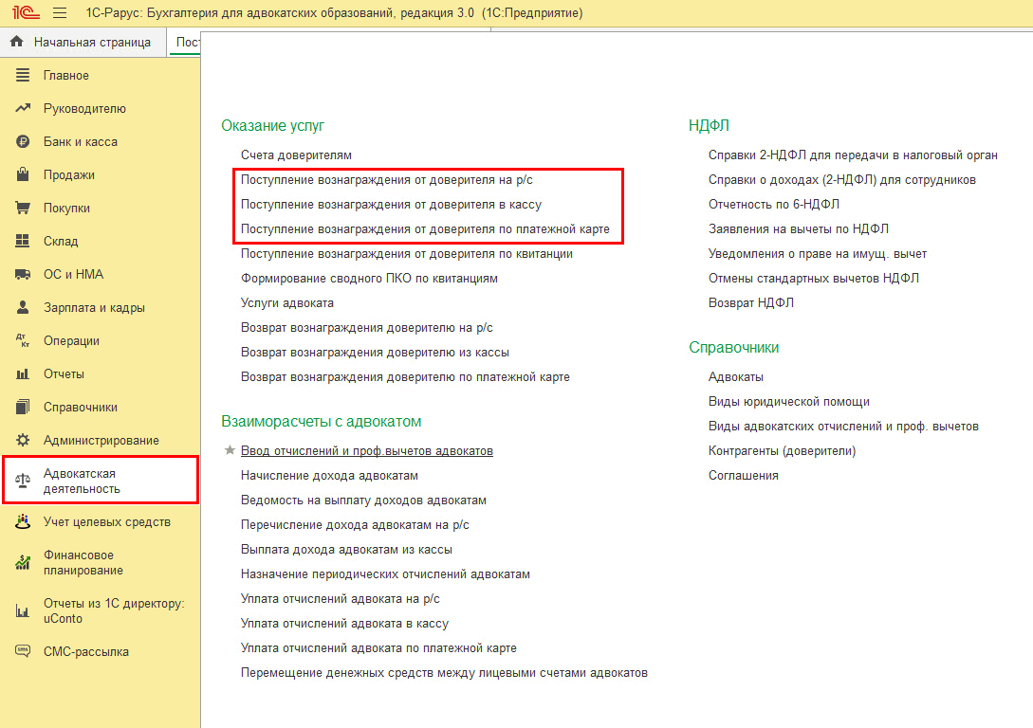Click the gear Администрирование icon
This screenshot has width=1033, height=728.
[x=24, y=441]
